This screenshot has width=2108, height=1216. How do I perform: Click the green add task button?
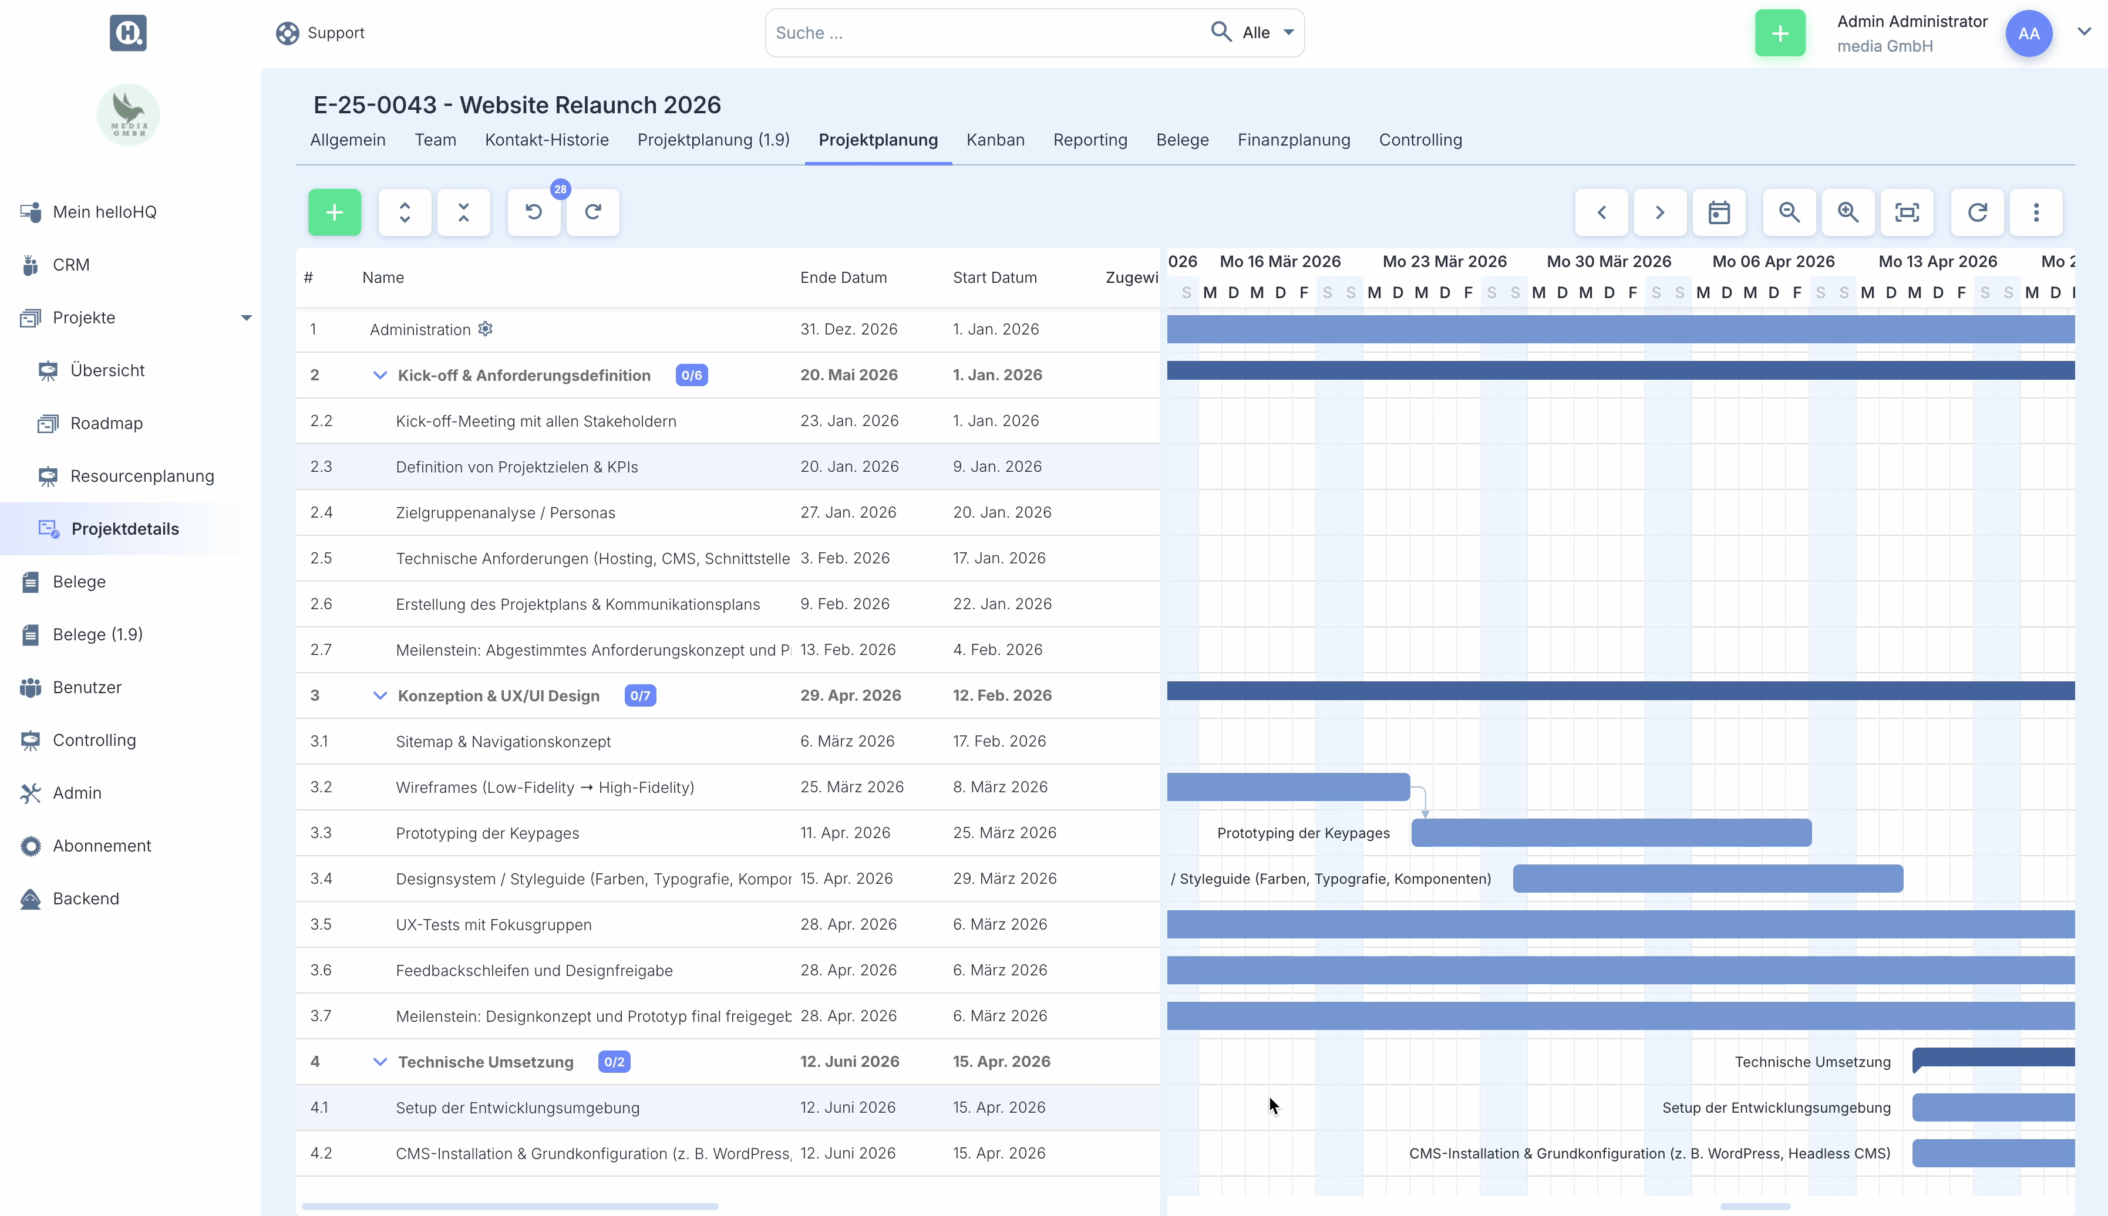tap(334, 212)
